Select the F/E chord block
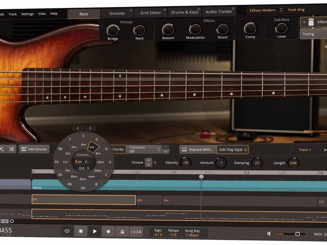The image size is (327, 245). [322, 202]
